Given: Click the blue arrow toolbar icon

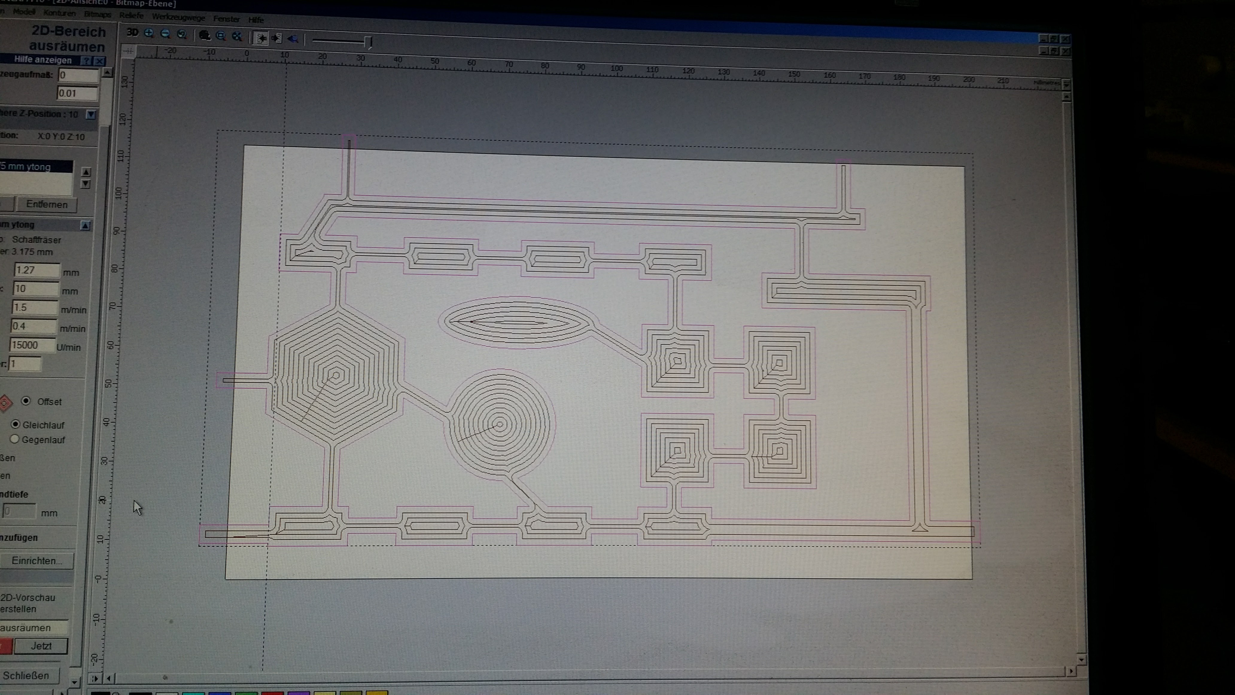Looking at the screenshot, I should pyautogui.click(x=293, y=39).
